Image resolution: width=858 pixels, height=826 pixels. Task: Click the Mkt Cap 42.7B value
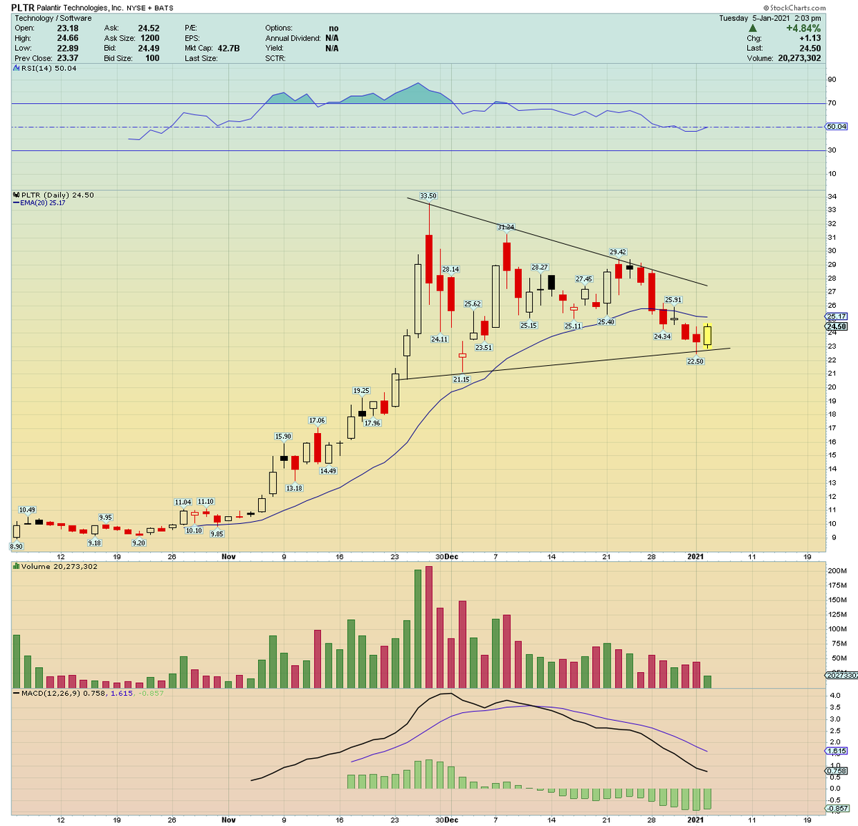click(x=228, y=49)
